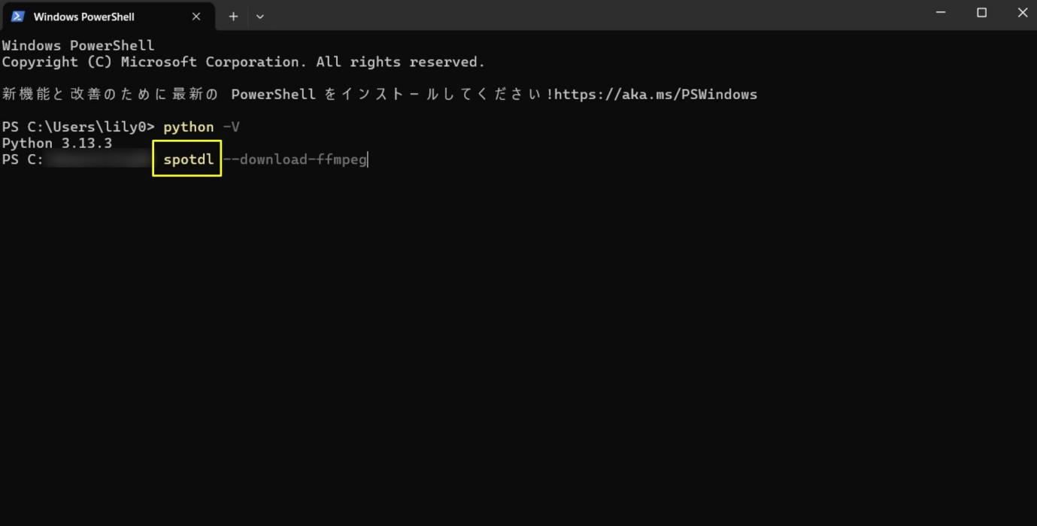The height and width of the screenshot is (526, 1037).
Task: Click the Japanese PowerShell install message
Action: (277, 95)
